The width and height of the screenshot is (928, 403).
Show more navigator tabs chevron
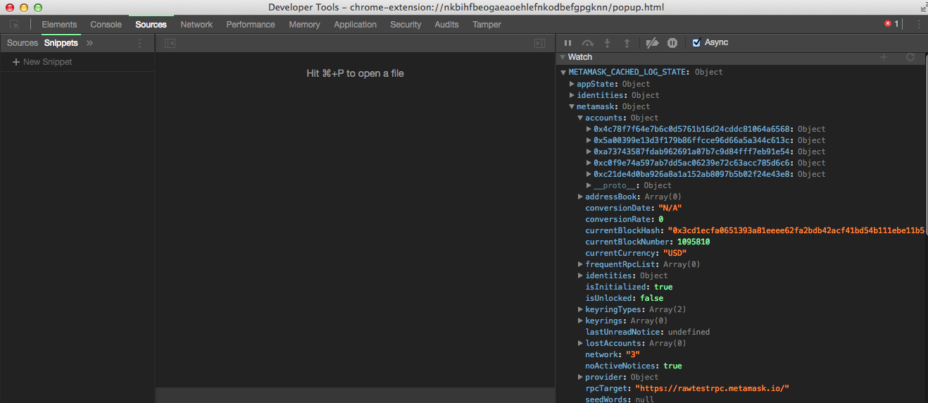coord(89,43)
